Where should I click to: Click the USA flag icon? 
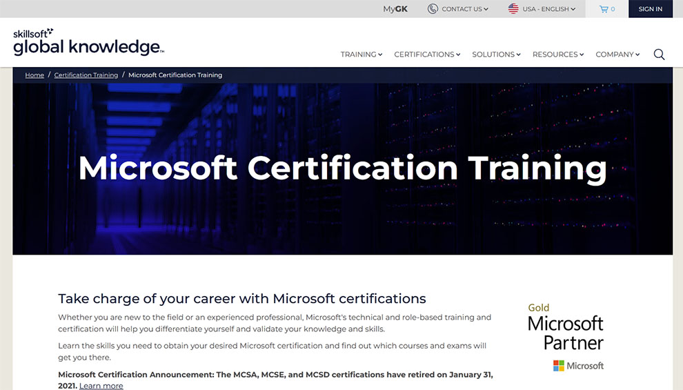pyautogui.click(x=513, y=9)
